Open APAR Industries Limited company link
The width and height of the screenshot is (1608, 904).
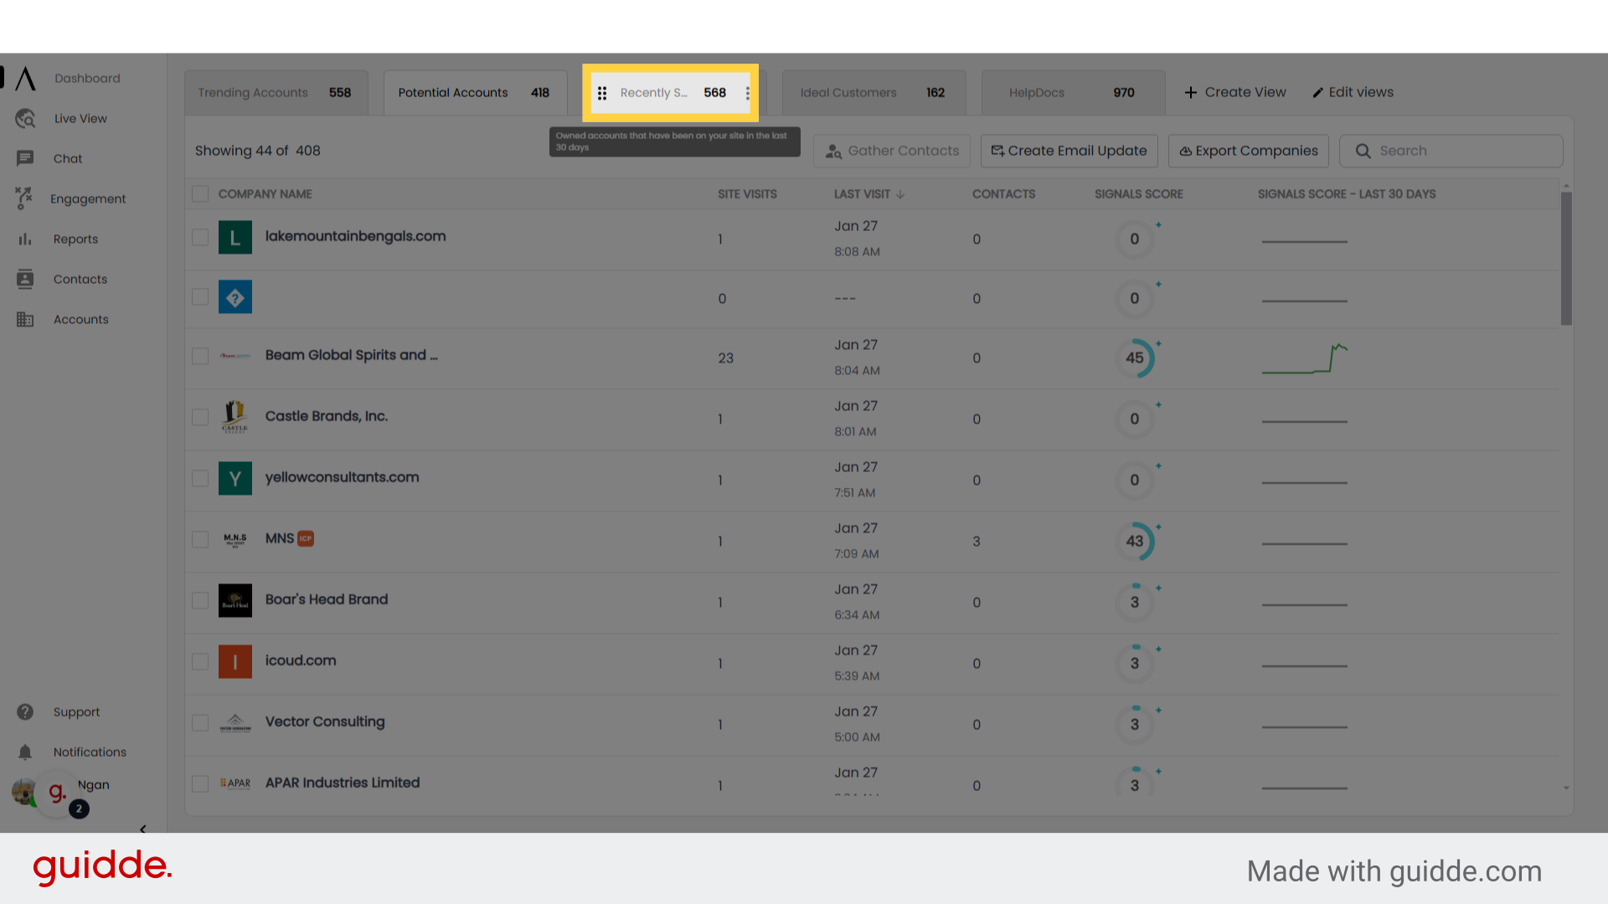click(x=343, y=783)
